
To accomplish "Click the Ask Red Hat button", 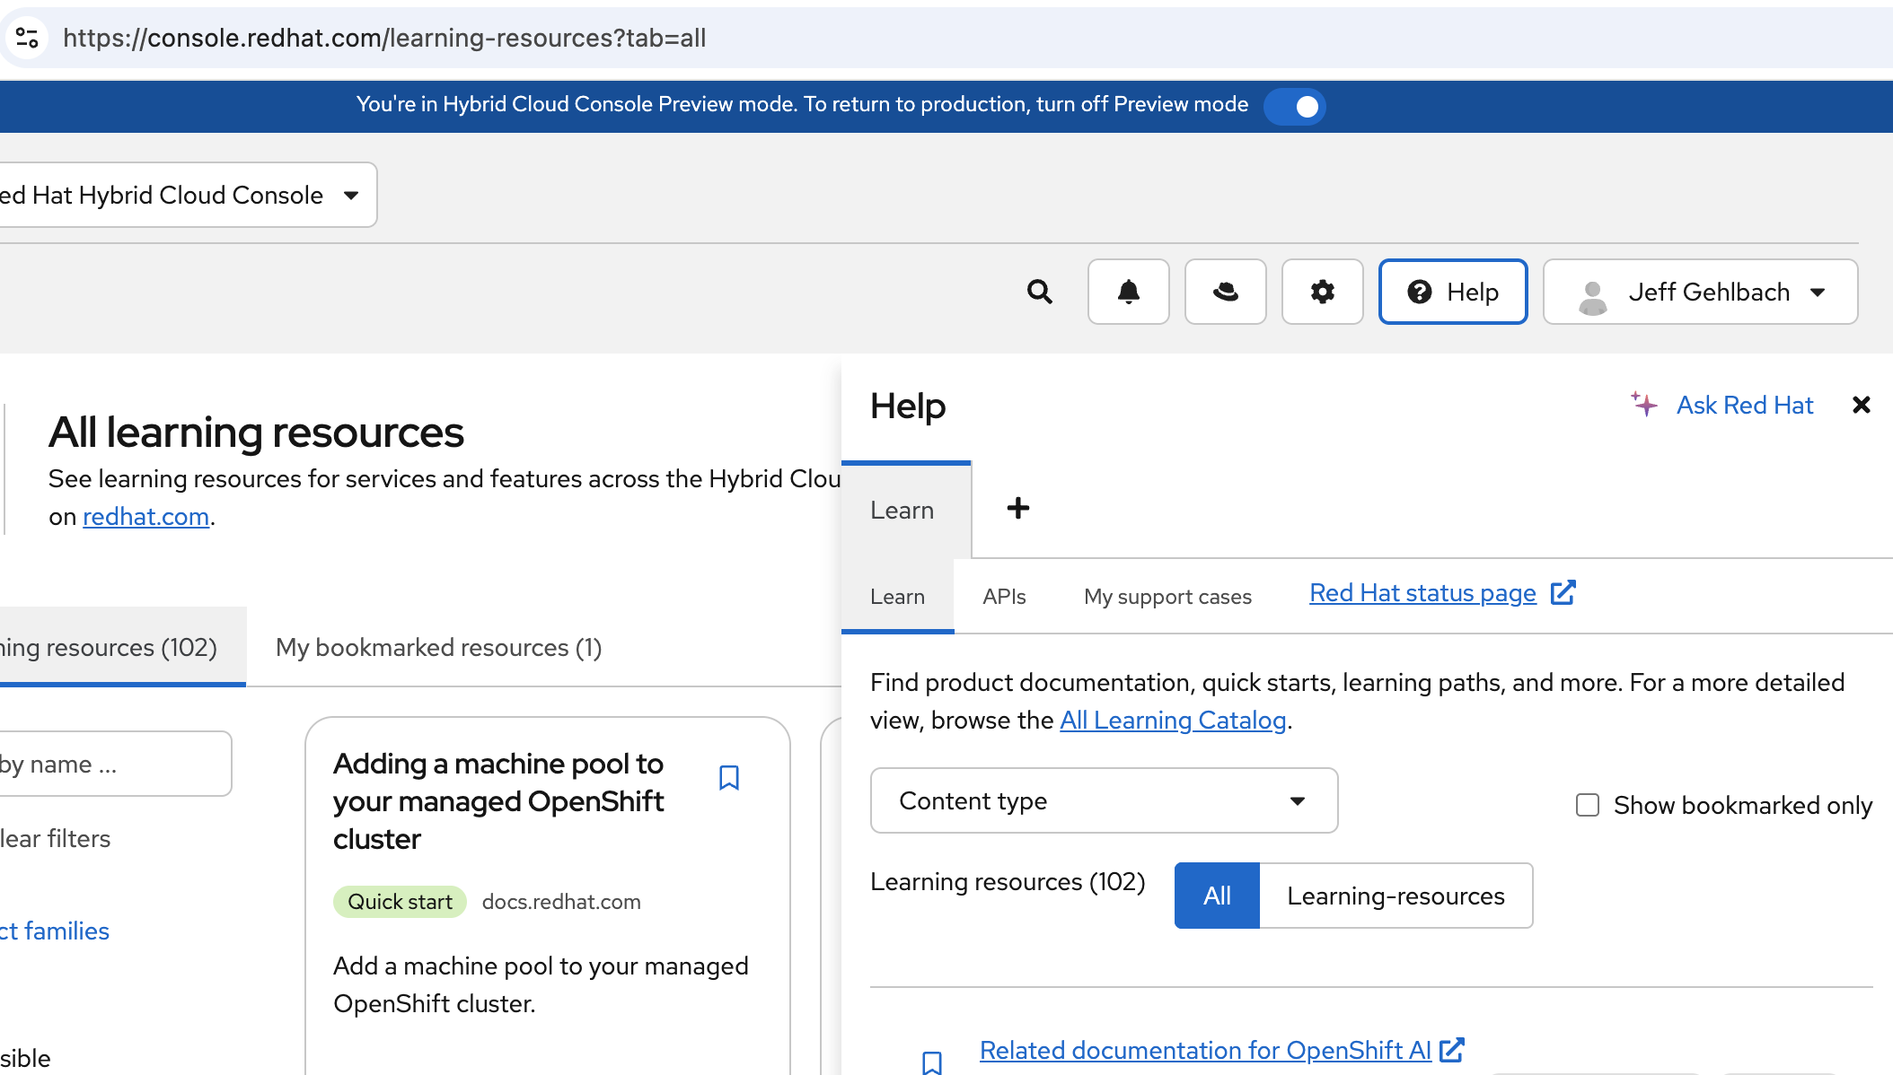I will (x=1722, y=406).
